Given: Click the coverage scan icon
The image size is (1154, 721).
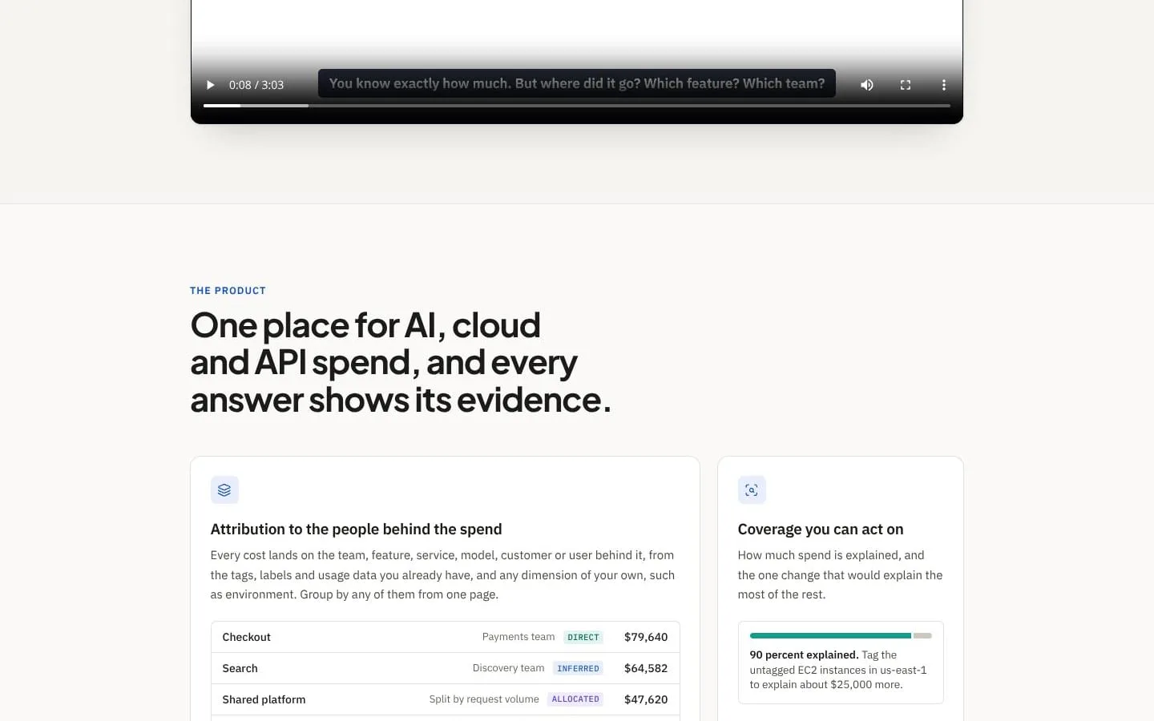Looking at the screenshot, I should pos(752,490).
